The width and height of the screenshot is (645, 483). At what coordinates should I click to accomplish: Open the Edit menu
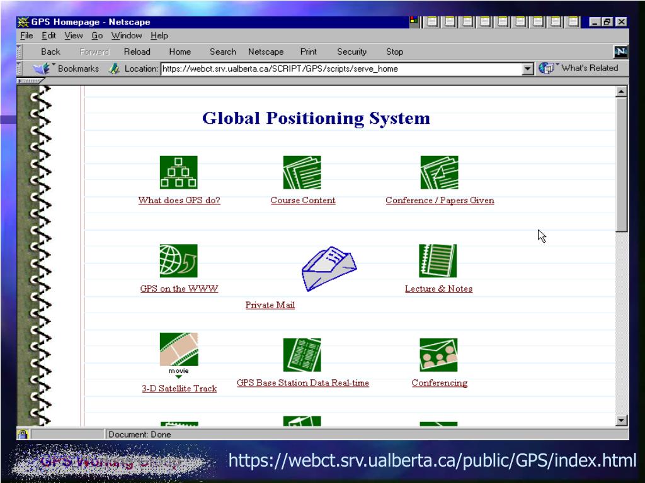pos(49,36)
